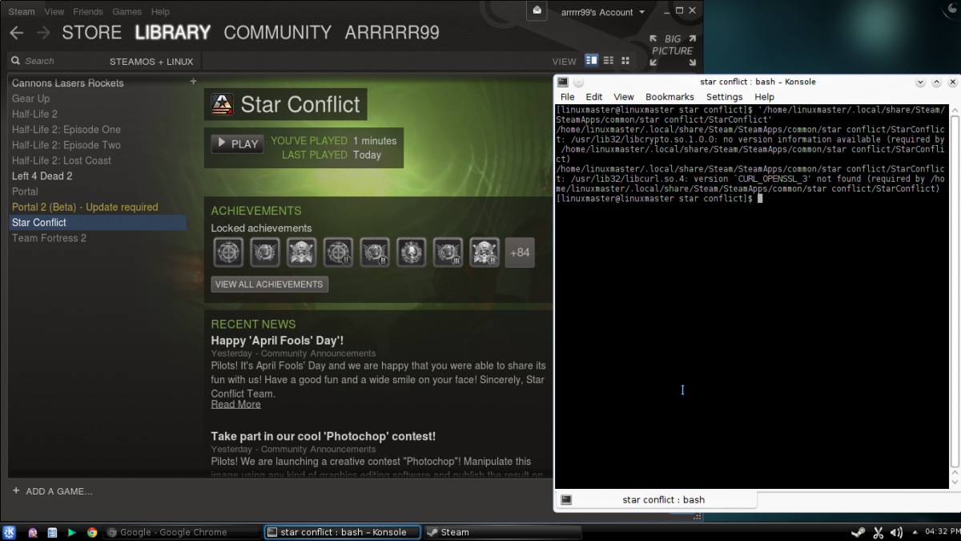
Task: Switch library to grid view
Action: click(x=625, y=60)
